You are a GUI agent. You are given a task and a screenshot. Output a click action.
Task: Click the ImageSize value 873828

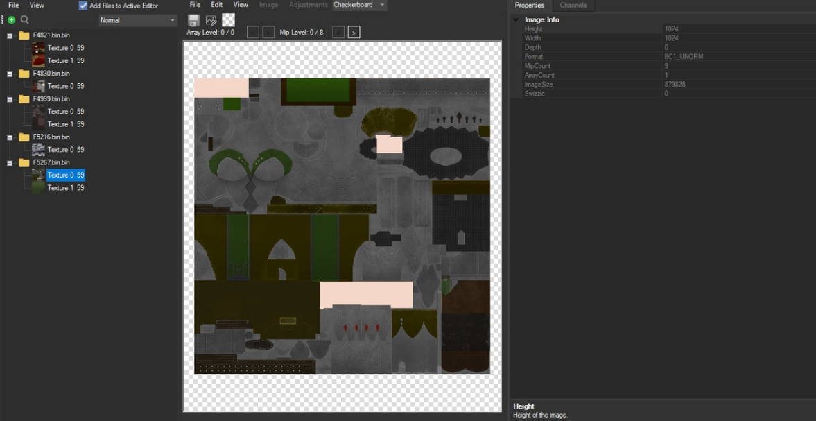click(675, 85)
